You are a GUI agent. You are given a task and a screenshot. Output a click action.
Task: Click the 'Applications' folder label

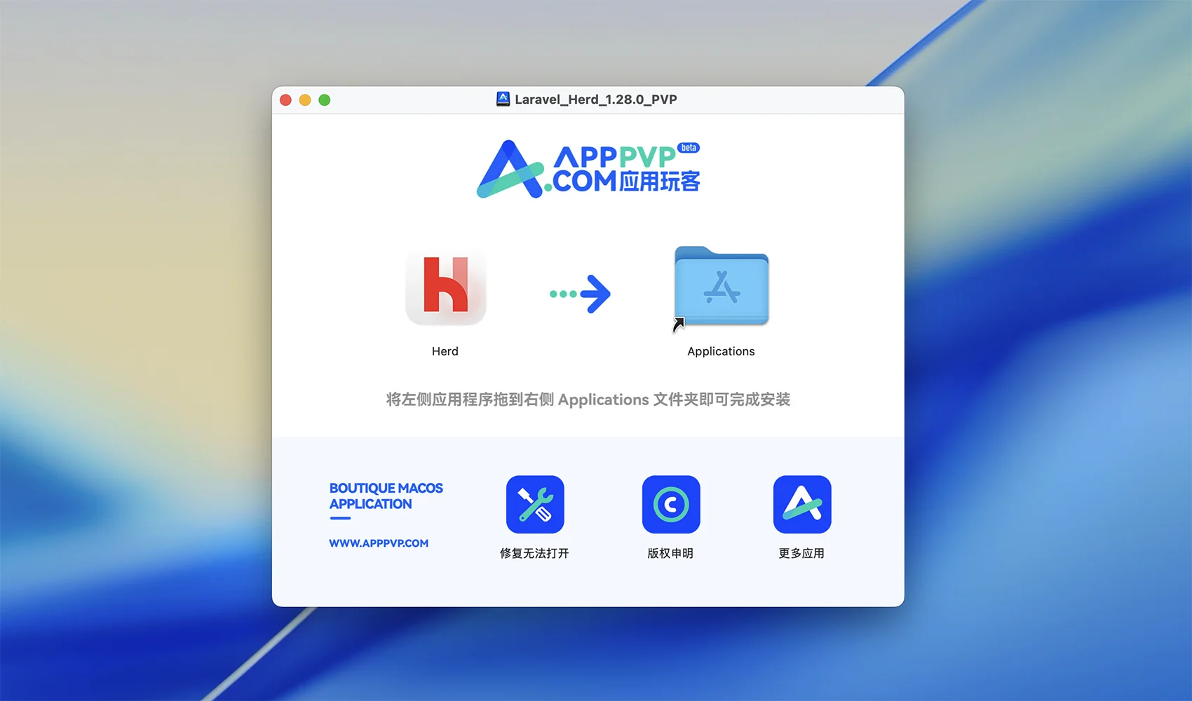click(x=721, y=351)
